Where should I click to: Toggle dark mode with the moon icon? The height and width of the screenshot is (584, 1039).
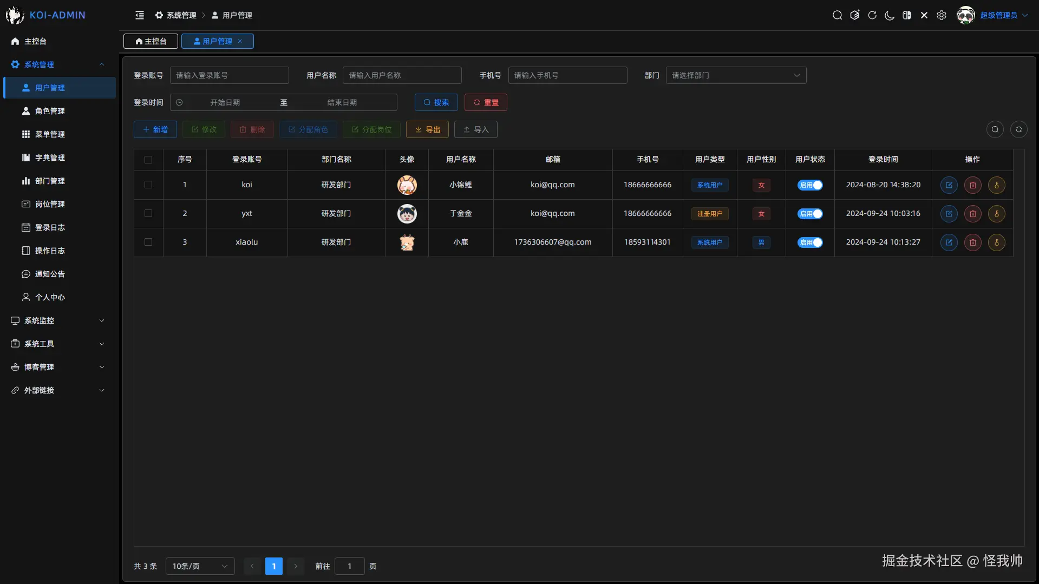[x=889, y=15]
